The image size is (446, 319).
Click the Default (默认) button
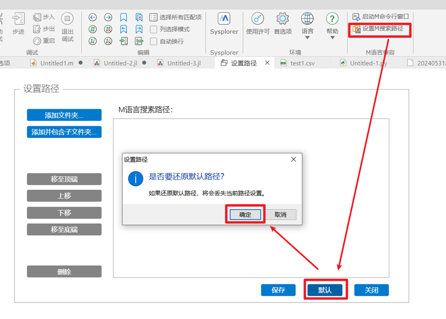tap(325, 290)
